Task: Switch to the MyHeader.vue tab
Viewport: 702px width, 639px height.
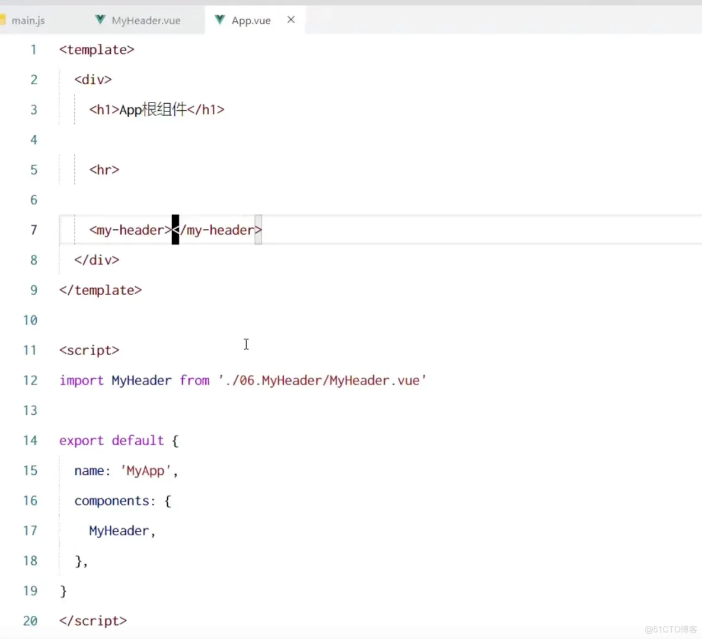Action: (x=146, y=20)
